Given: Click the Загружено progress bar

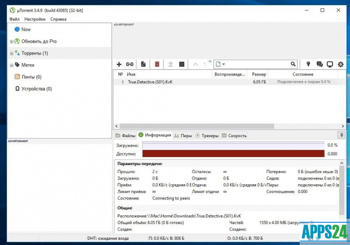Looking at the screenshot, I should [233, 145].
